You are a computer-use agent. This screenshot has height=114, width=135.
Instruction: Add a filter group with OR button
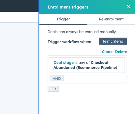click(53, 89)
